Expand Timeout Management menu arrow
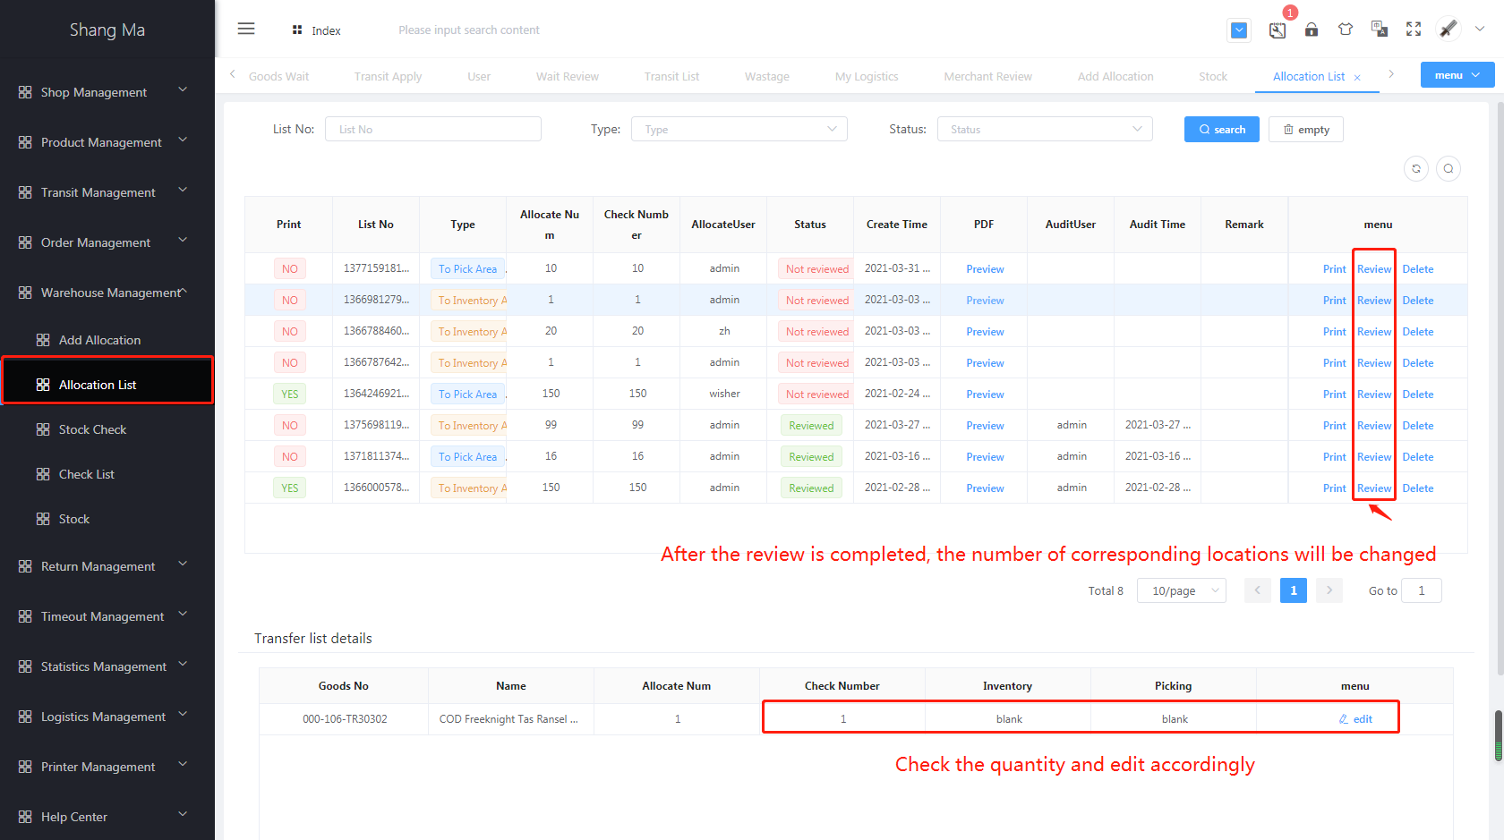This screenshot has height=840, width=1504. (183, 614)
